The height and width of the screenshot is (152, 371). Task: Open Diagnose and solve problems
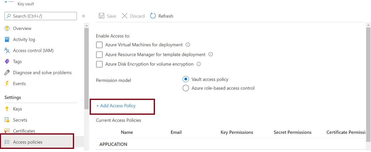[x=42, y=73]
